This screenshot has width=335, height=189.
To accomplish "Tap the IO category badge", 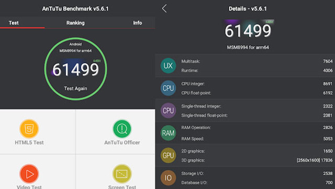I will [168, 177].
